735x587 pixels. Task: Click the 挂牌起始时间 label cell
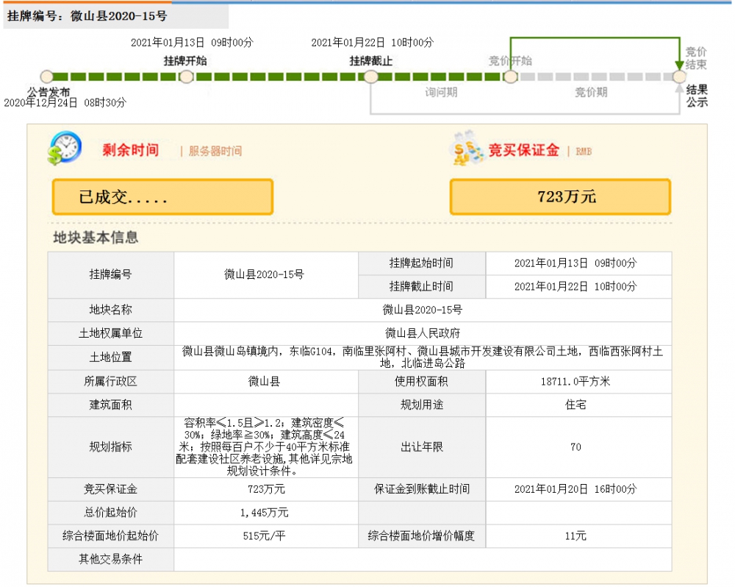(422, 263)
